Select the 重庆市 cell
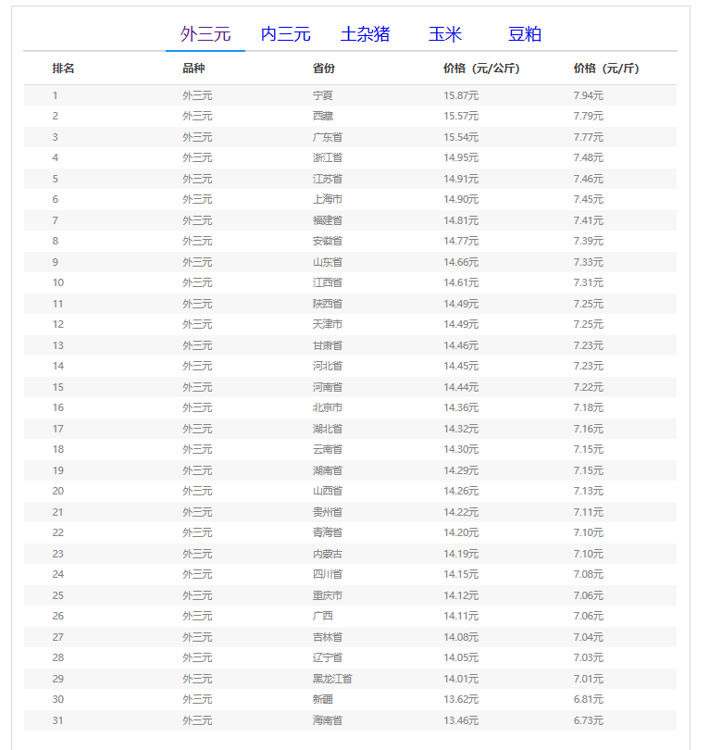The image size is (709, 750). click(x=328, y=595)
